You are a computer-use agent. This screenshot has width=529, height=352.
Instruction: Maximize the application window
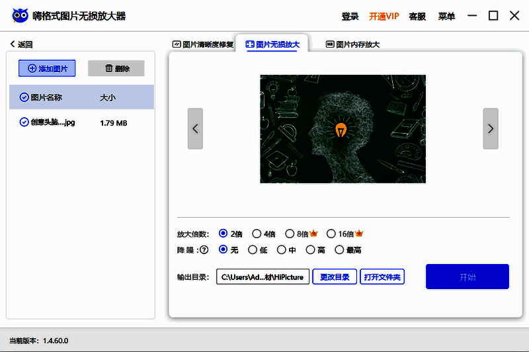pyautogui.click(x=493, y=15)
